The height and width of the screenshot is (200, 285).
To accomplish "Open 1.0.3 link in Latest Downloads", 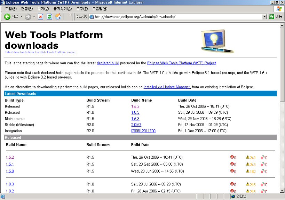I will point(135,113).
